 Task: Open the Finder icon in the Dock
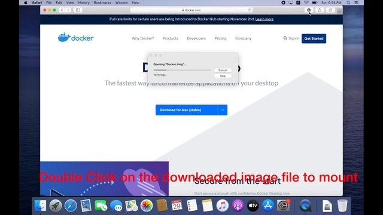point(40,205)
